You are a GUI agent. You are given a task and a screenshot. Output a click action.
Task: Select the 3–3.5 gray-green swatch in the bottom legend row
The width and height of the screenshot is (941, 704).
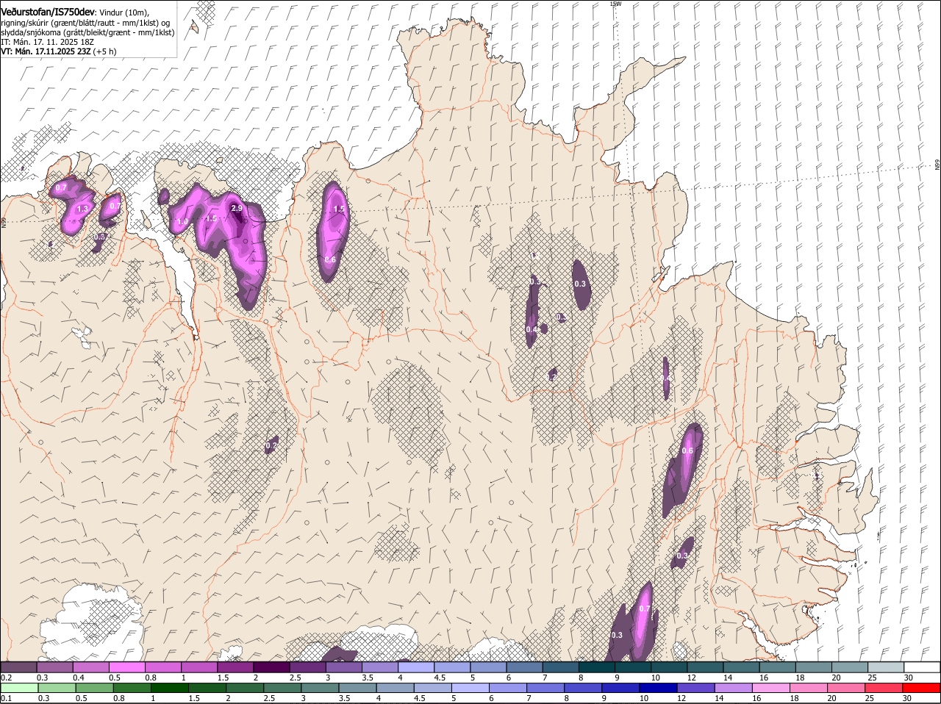point(320,688)
